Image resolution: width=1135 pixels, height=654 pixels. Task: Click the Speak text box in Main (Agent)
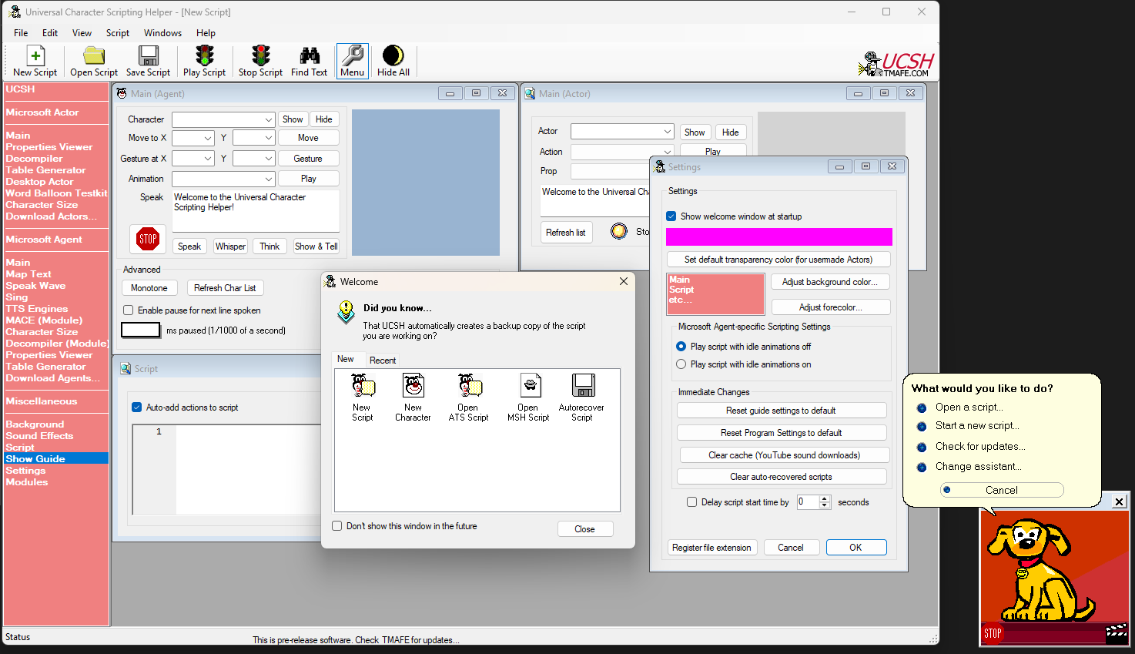(256, 210)
